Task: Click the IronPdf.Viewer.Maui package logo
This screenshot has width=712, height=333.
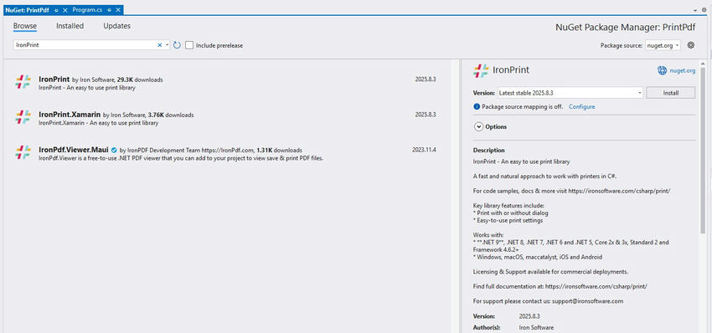Action: pyautogui.click(x=23, y=152)
